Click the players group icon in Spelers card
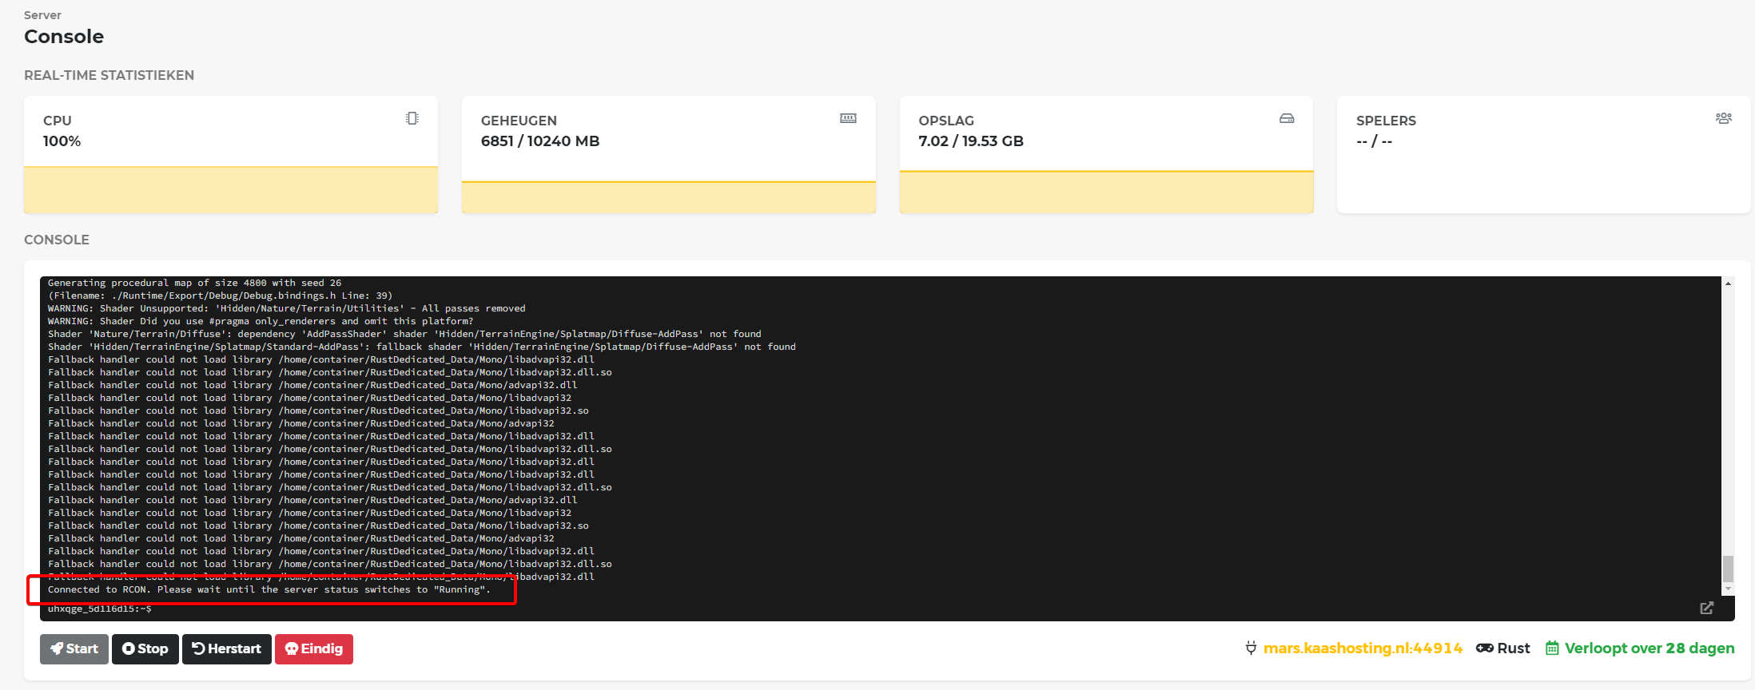The height and width of the screenshot is (690, 1755). 1723,118
